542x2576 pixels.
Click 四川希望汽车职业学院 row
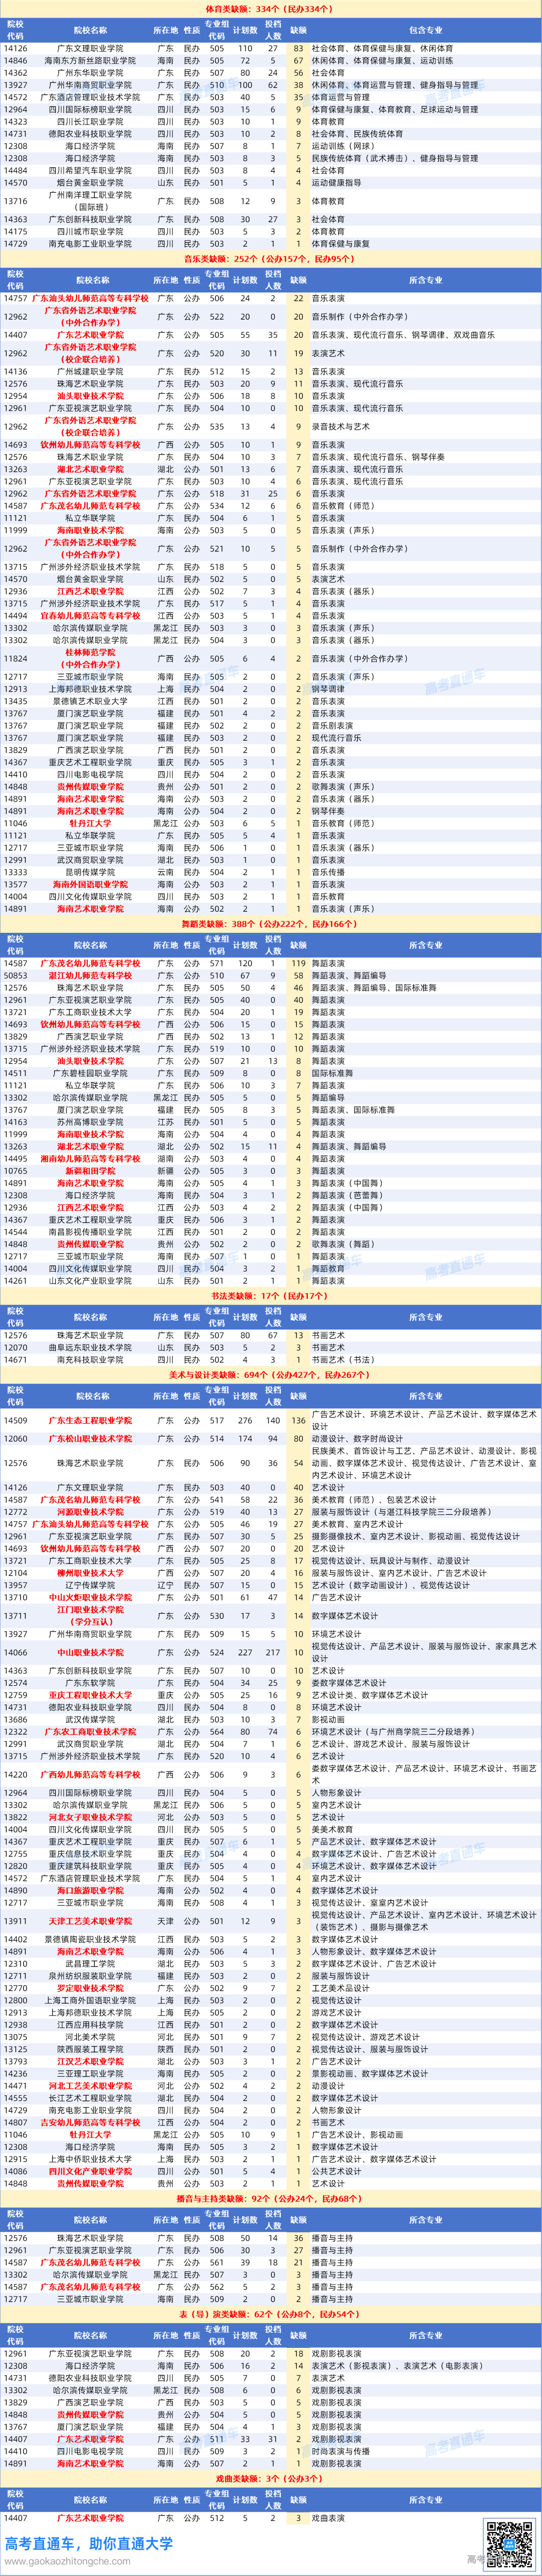pyautogui.click(x=270, y=170)
